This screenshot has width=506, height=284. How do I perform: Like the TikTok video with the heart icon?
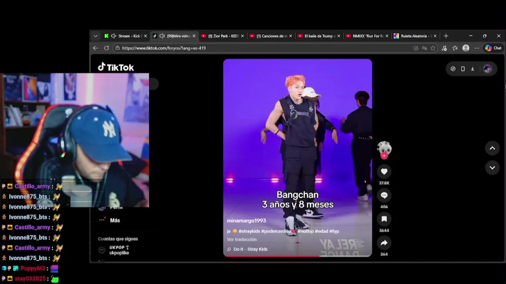click(x=384, y=171)
